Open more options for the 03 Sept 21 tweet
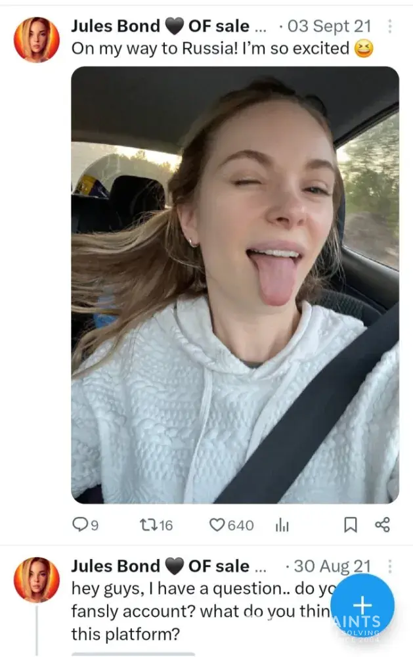 coord(389,27)
